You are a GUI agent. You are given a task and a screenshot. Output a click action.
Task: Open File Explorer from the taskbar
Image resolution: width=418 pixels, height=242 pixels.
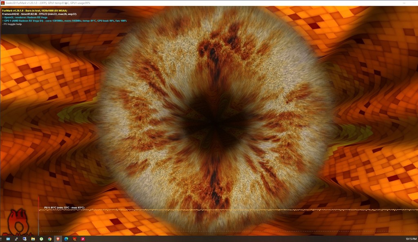click(33, 239)
